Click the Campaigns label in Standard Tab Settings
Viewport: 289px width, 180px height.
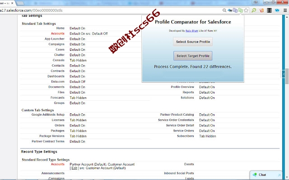coord(56,44)
